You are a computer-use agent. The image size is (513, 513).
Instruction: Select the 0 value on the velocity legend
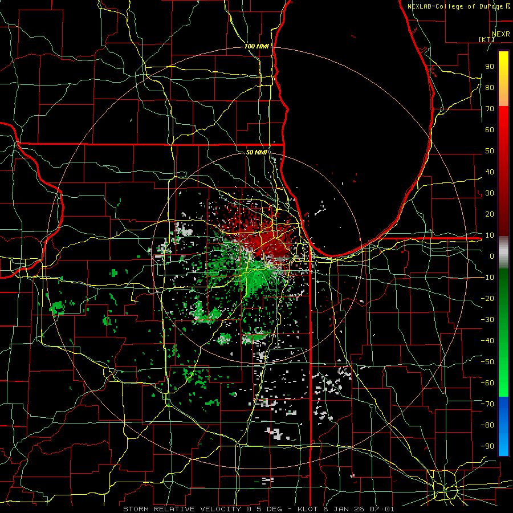(x=492, y=256)
